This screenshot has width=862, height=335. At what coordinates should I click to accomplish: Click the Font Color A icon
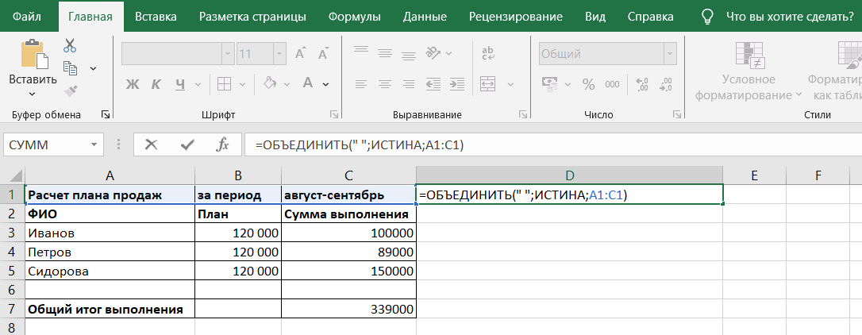308,83
